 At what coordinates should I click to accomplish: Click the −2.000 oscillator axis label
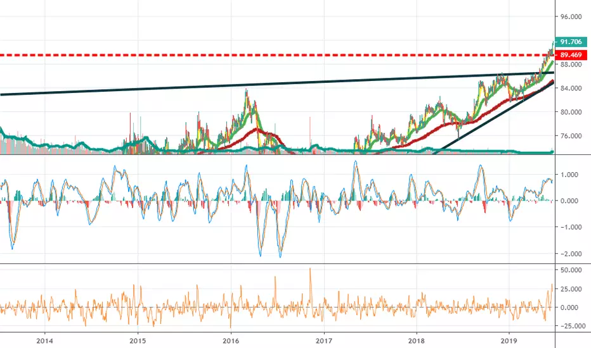[x=571, y=254]
